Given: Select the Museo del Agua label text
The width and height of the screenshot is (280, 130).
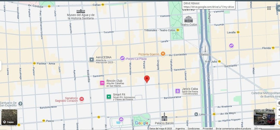Looking at the screenshot, I should tap(81, 17).
